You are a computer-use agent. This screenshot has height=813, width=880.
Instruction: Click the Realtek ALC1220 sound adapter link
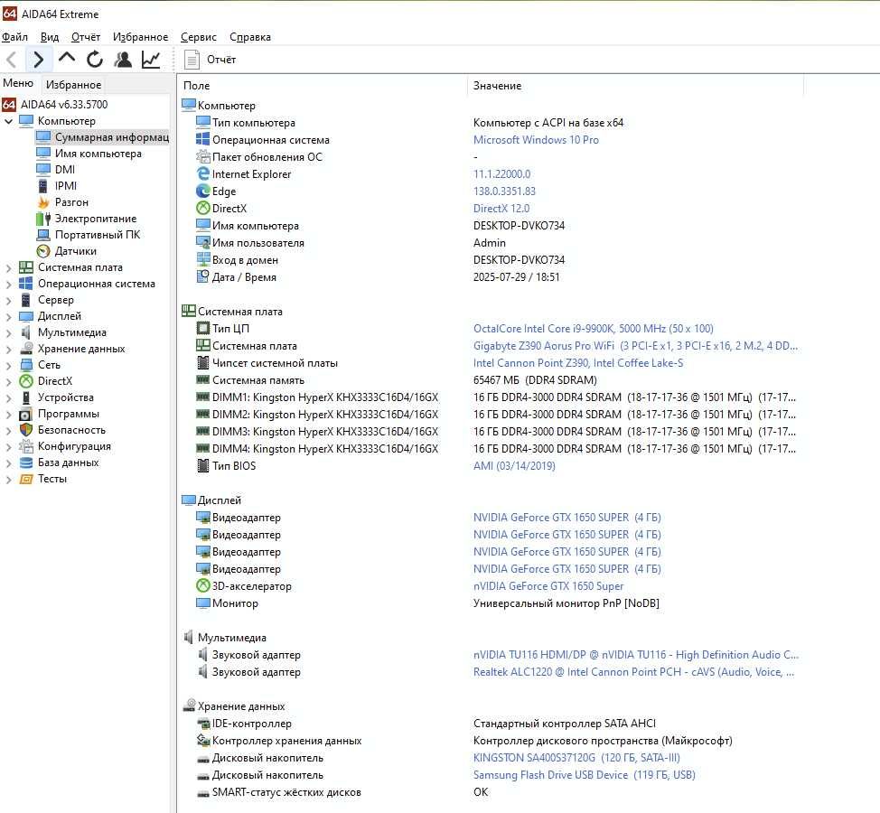[633, 672]
